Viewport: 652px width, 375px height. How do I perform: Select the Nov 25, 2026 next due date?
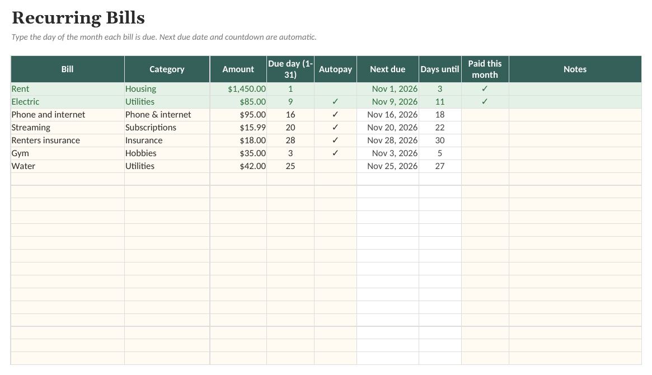pos(387,166)
